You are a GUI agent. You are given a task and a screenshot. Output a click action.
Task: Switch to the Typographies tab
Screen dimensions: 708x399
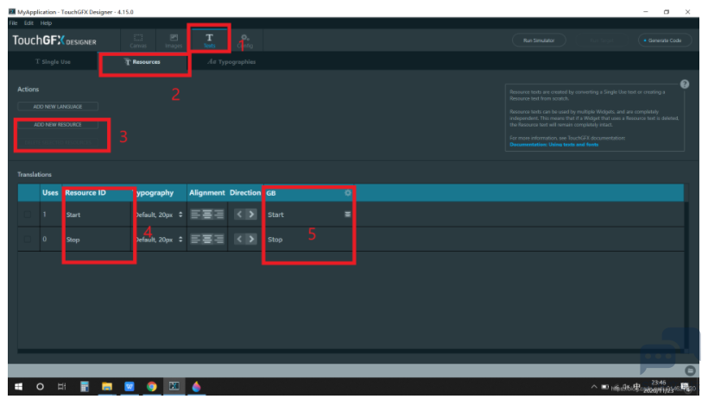tap(231, 62)
